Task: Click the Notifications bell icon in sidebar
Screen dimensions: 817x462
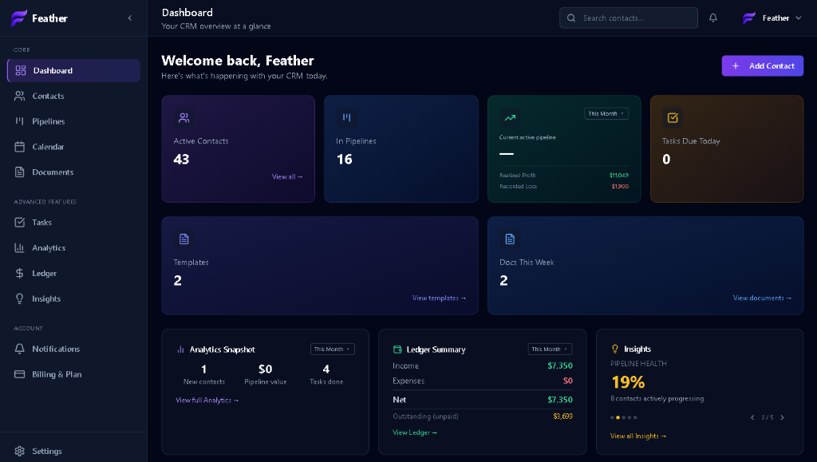Action: (x=19, y=349)
